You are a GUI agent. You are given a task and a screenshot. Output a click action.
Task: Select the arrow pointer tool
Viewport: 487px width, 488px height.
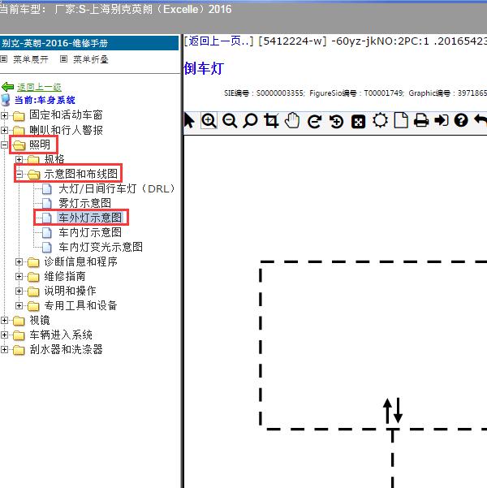189,121
